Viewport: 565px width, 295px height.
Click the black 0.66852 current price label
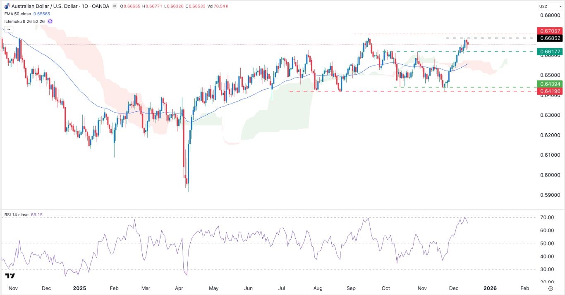550,38
